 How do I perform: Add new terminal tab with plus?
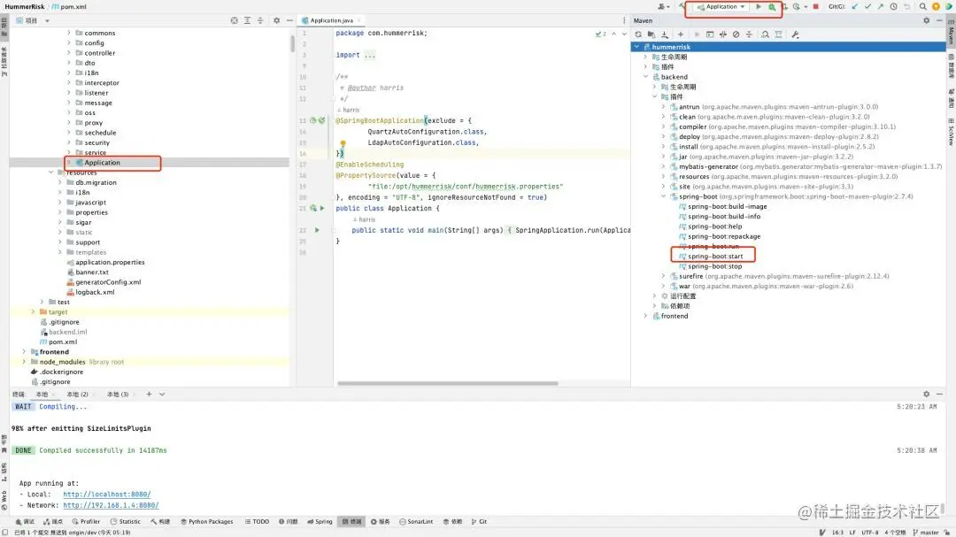click(149, 395)
